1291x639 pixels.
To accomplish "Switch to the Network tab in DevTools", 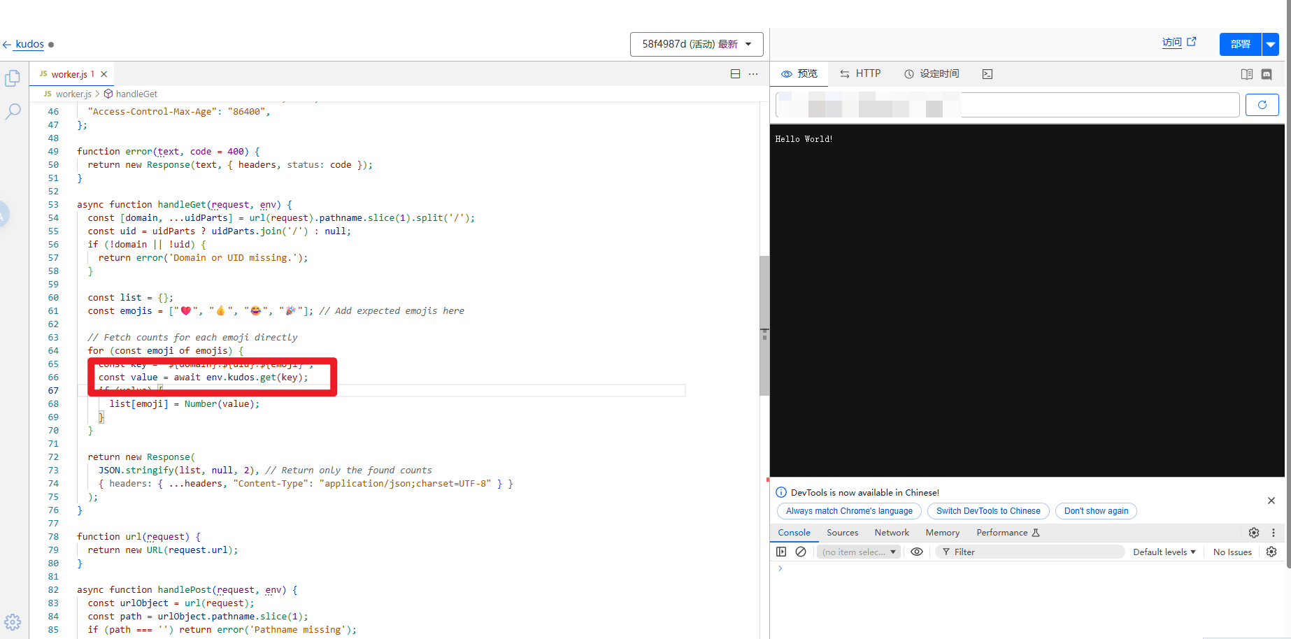I will point(891,533).
